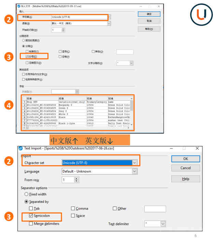This screenshot has height=240, width=215.
Task: Enable the Merge delimiters checkbox
Action: point(31,224)
